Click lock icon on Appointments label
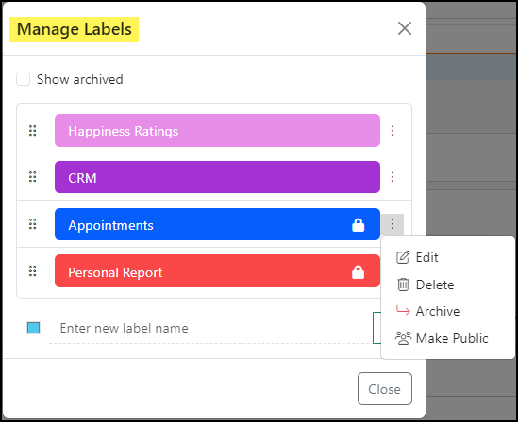This screenshot has height=422, width=518. [359, 225]
